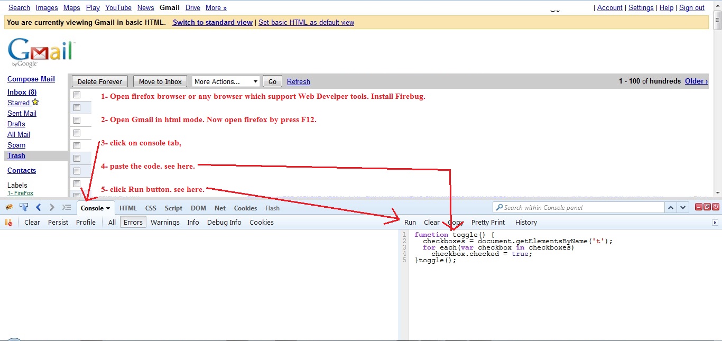Image resolution: width=722 pixels, height=341 pixels.
Task: Show All console messages filter
Action: pos(112,223)
